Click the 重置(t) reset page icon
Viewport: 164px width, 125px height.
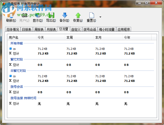tap(92, 15)
